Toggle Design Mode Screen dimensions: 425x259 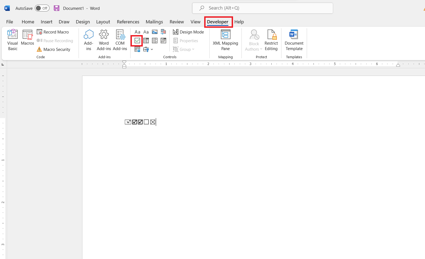click(x=188, y=32)
